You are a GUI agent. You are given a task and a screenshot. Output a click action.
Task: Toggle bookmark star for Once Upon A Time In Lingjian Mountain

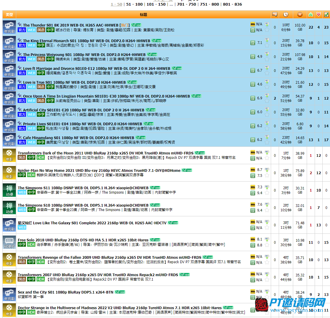pos(267,101)
